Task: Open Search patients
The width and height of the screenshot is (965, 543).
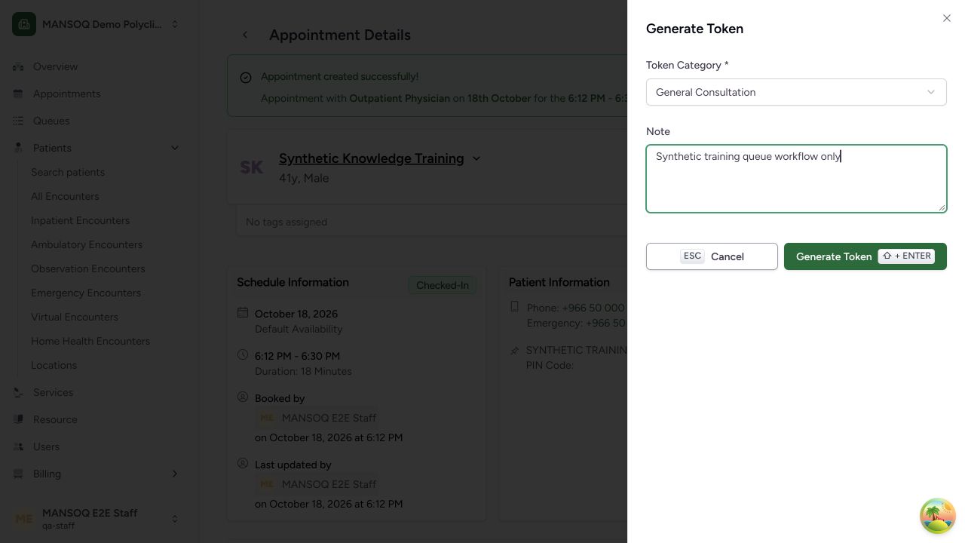Action: click(68, 172)
